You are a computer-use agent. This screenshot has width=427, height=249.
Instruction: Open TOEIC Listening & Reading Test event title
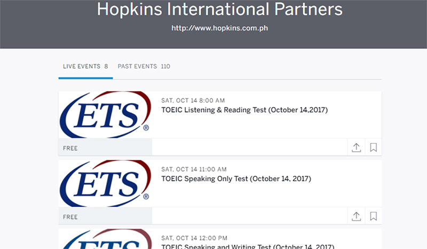(x=244, y=110)
